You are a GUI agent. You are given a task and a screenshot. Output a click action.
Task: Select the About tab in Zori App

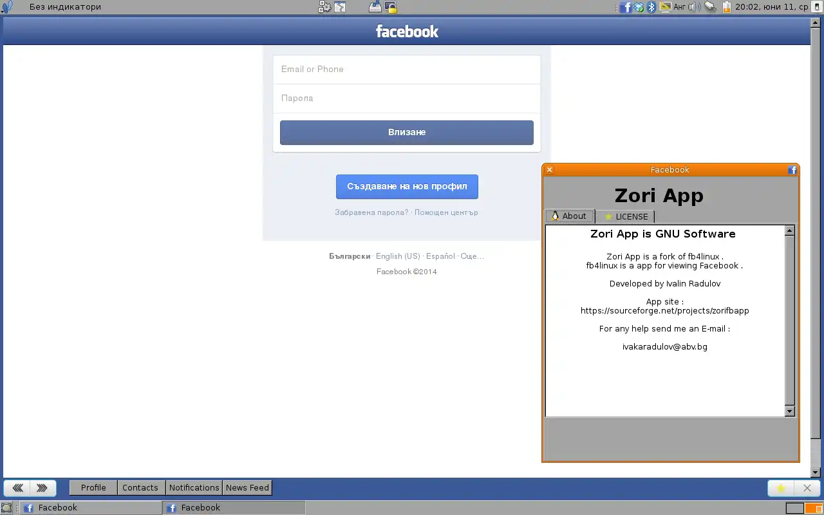coord(569,216)
